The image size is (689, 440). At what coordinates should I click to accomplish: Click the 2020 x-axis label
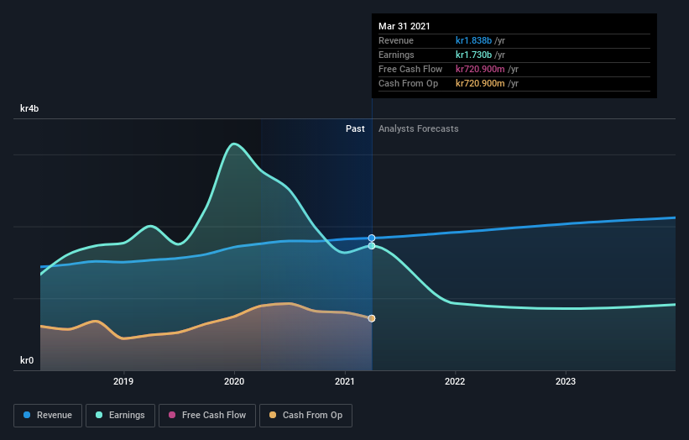pos(234,381)
